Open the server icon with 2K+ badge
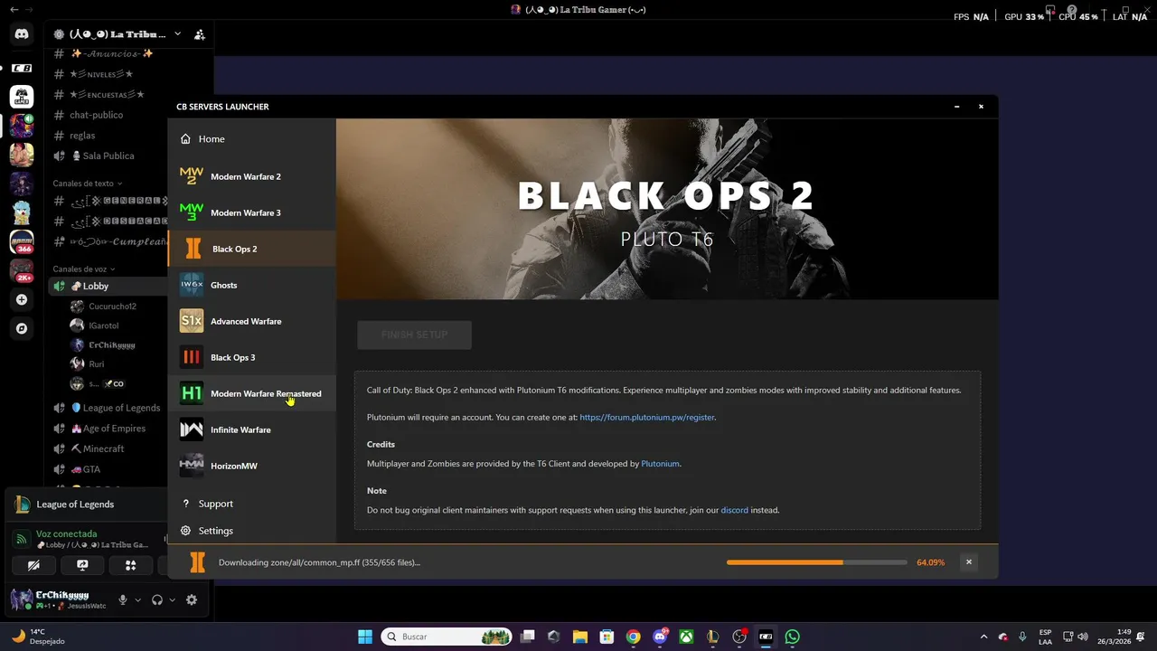This screenshot has width=1157, height=651. (22, 271)
